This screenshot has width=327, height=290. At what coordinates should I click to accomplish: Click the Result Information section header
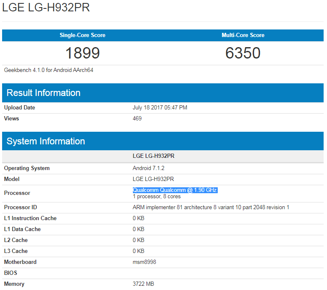(43, 93)
